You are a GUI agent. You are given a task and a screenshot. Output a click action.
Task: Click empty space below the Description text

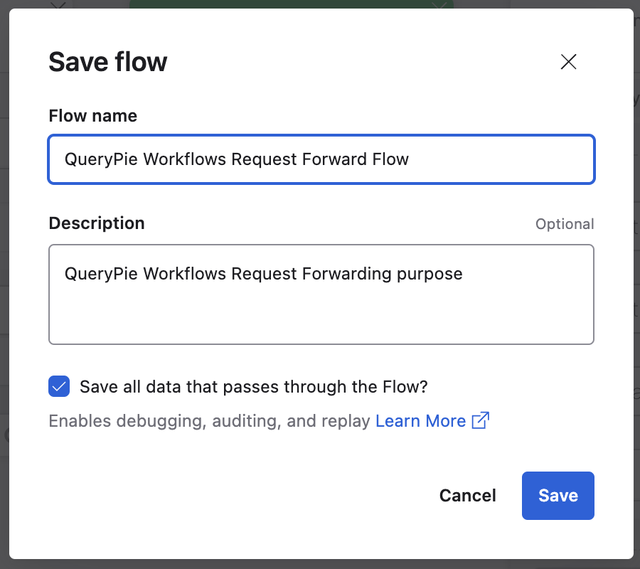[x=320, y=317]
